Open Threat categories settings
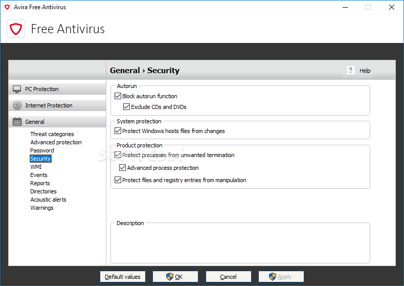This screenshot has width=404, height=286. pyautogui.click(x=52, y=134)
